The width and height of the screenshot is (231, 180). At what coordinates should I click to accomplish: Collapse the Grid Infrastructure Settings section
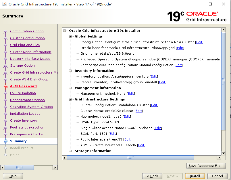coord(70,99)
